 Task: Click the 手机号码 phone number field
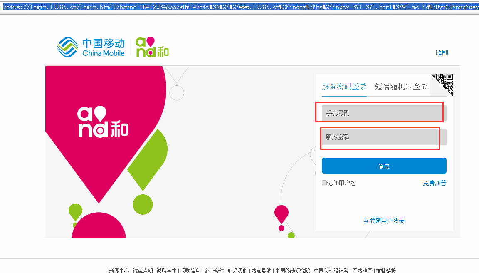[x=380, y=112]
